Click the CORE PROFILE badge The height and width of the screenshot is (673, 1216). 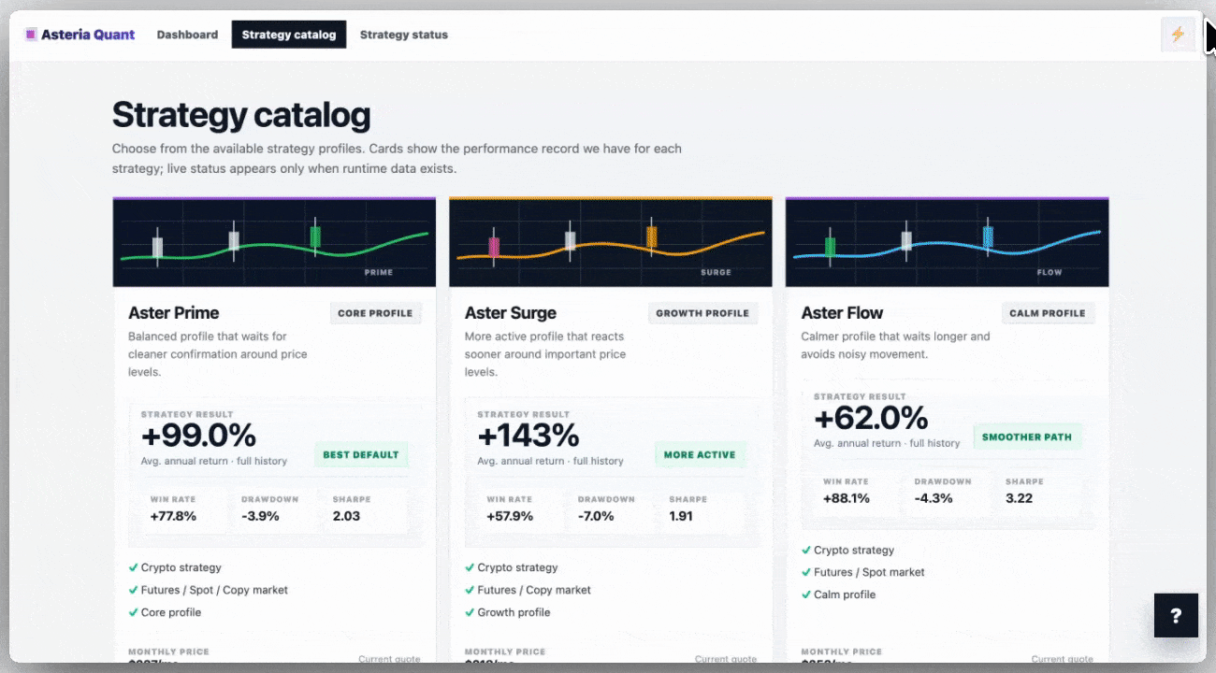[375, 313]
